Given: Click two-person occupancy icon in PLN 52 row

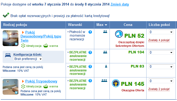Looking at the screenshot, I should tap(105, 32).
